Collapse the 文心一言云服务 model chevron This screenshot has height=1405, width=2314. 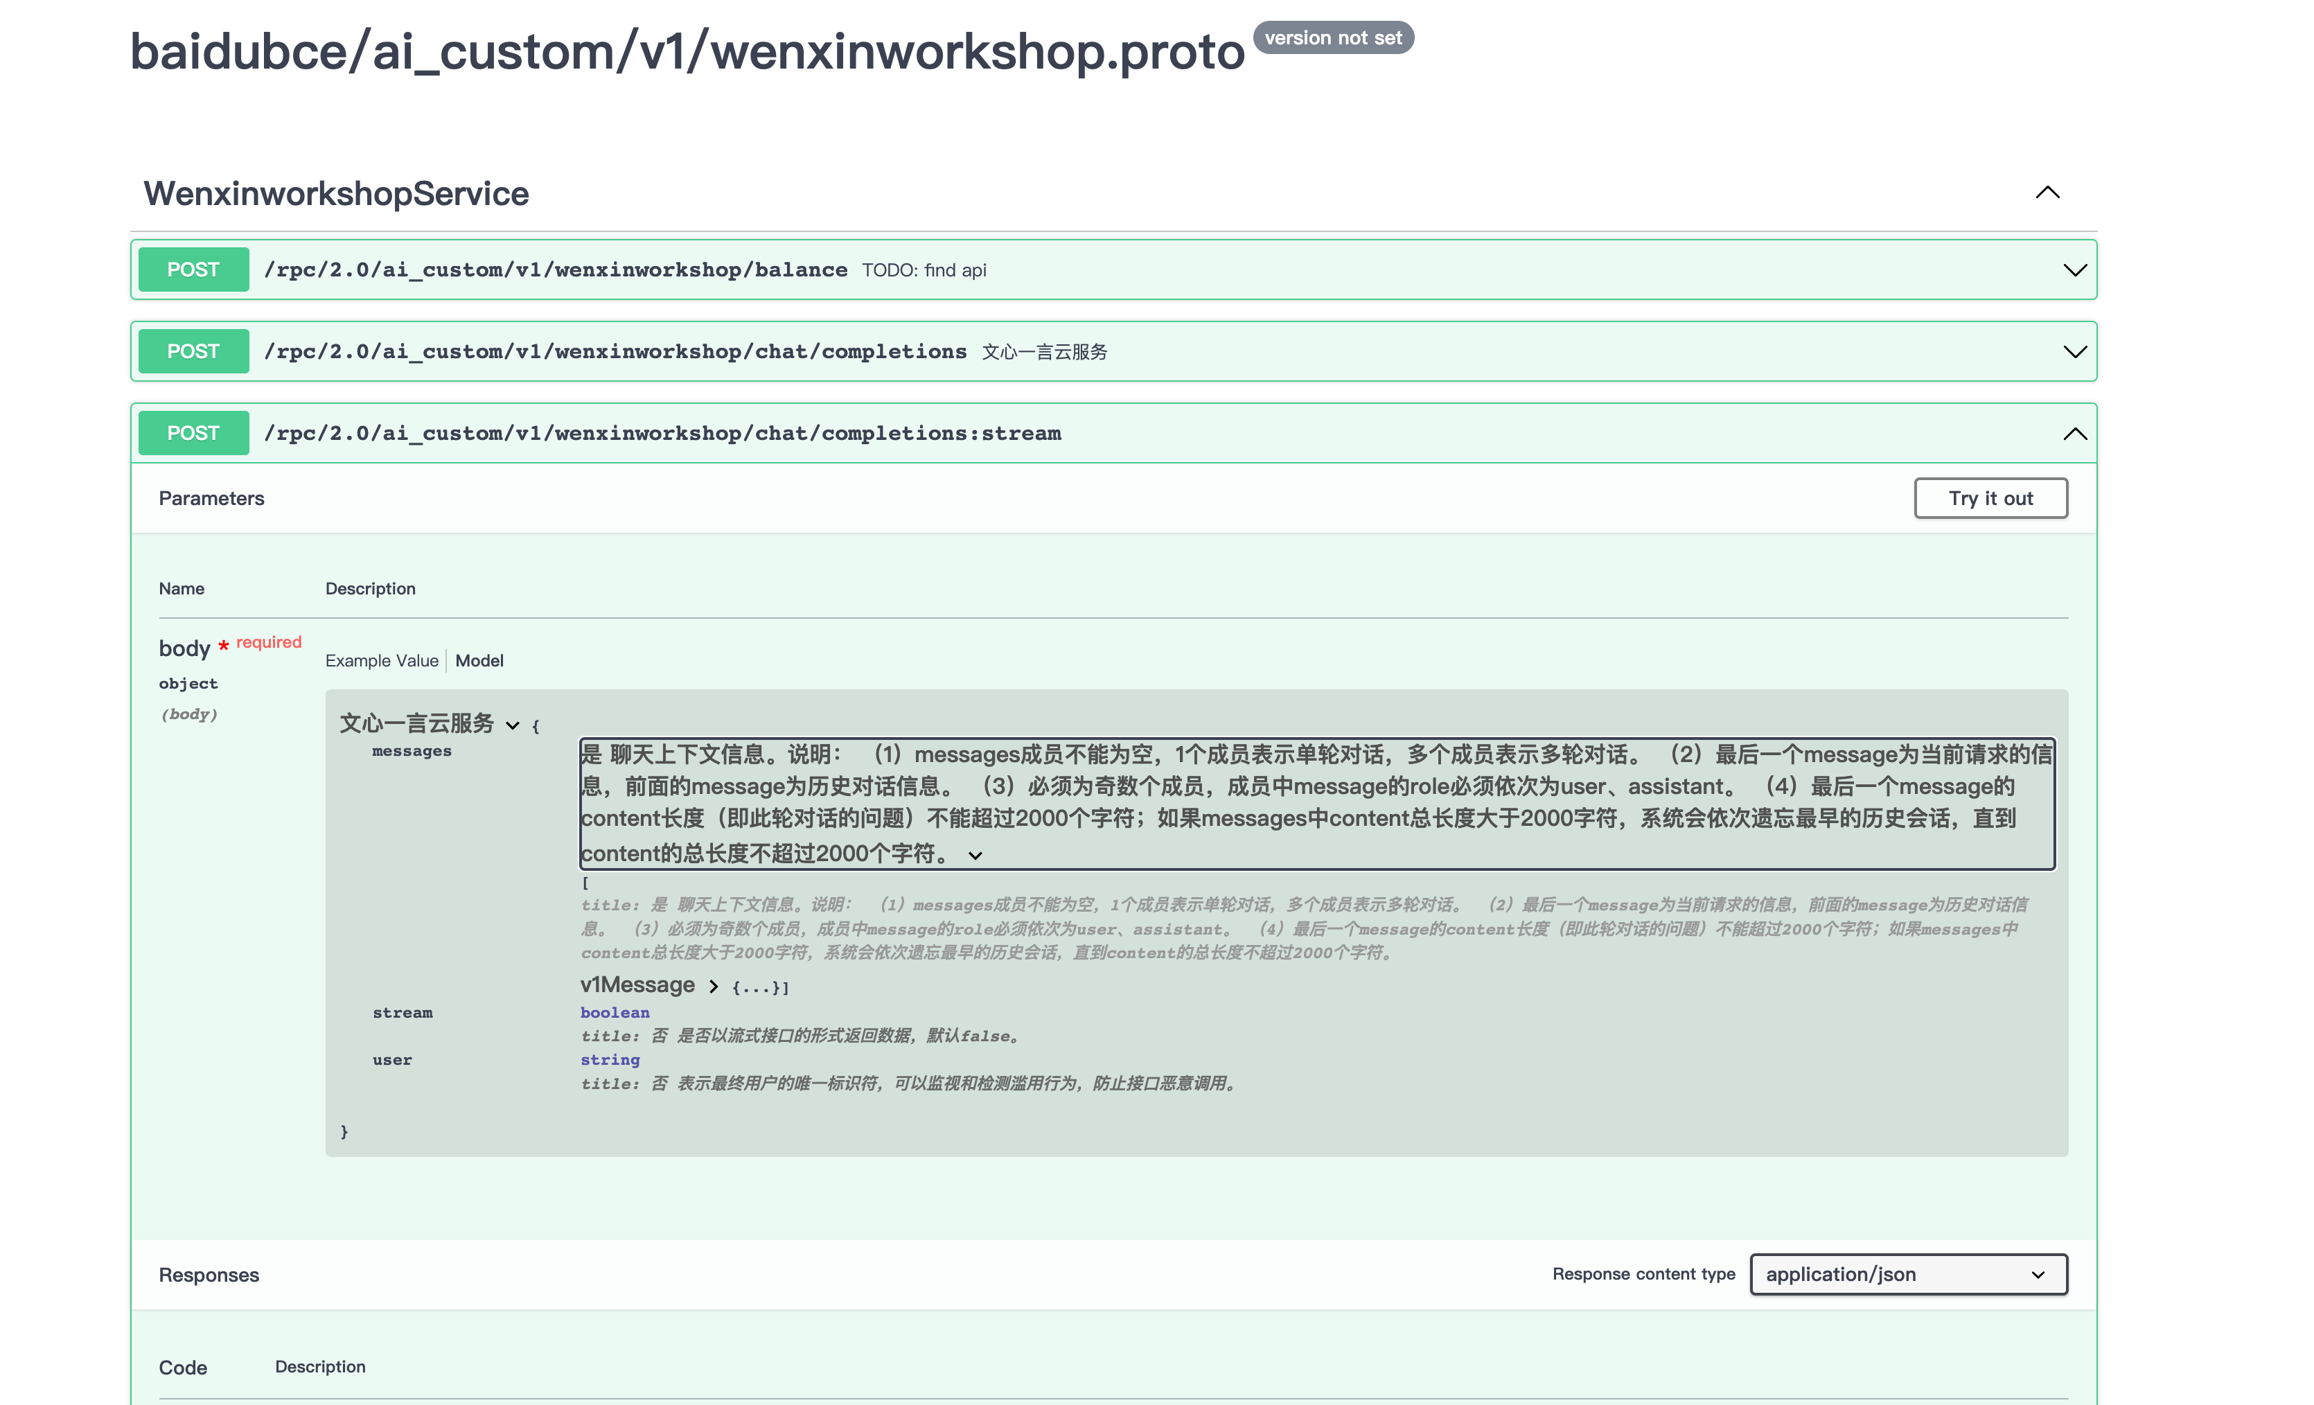(x=512, y=726)
